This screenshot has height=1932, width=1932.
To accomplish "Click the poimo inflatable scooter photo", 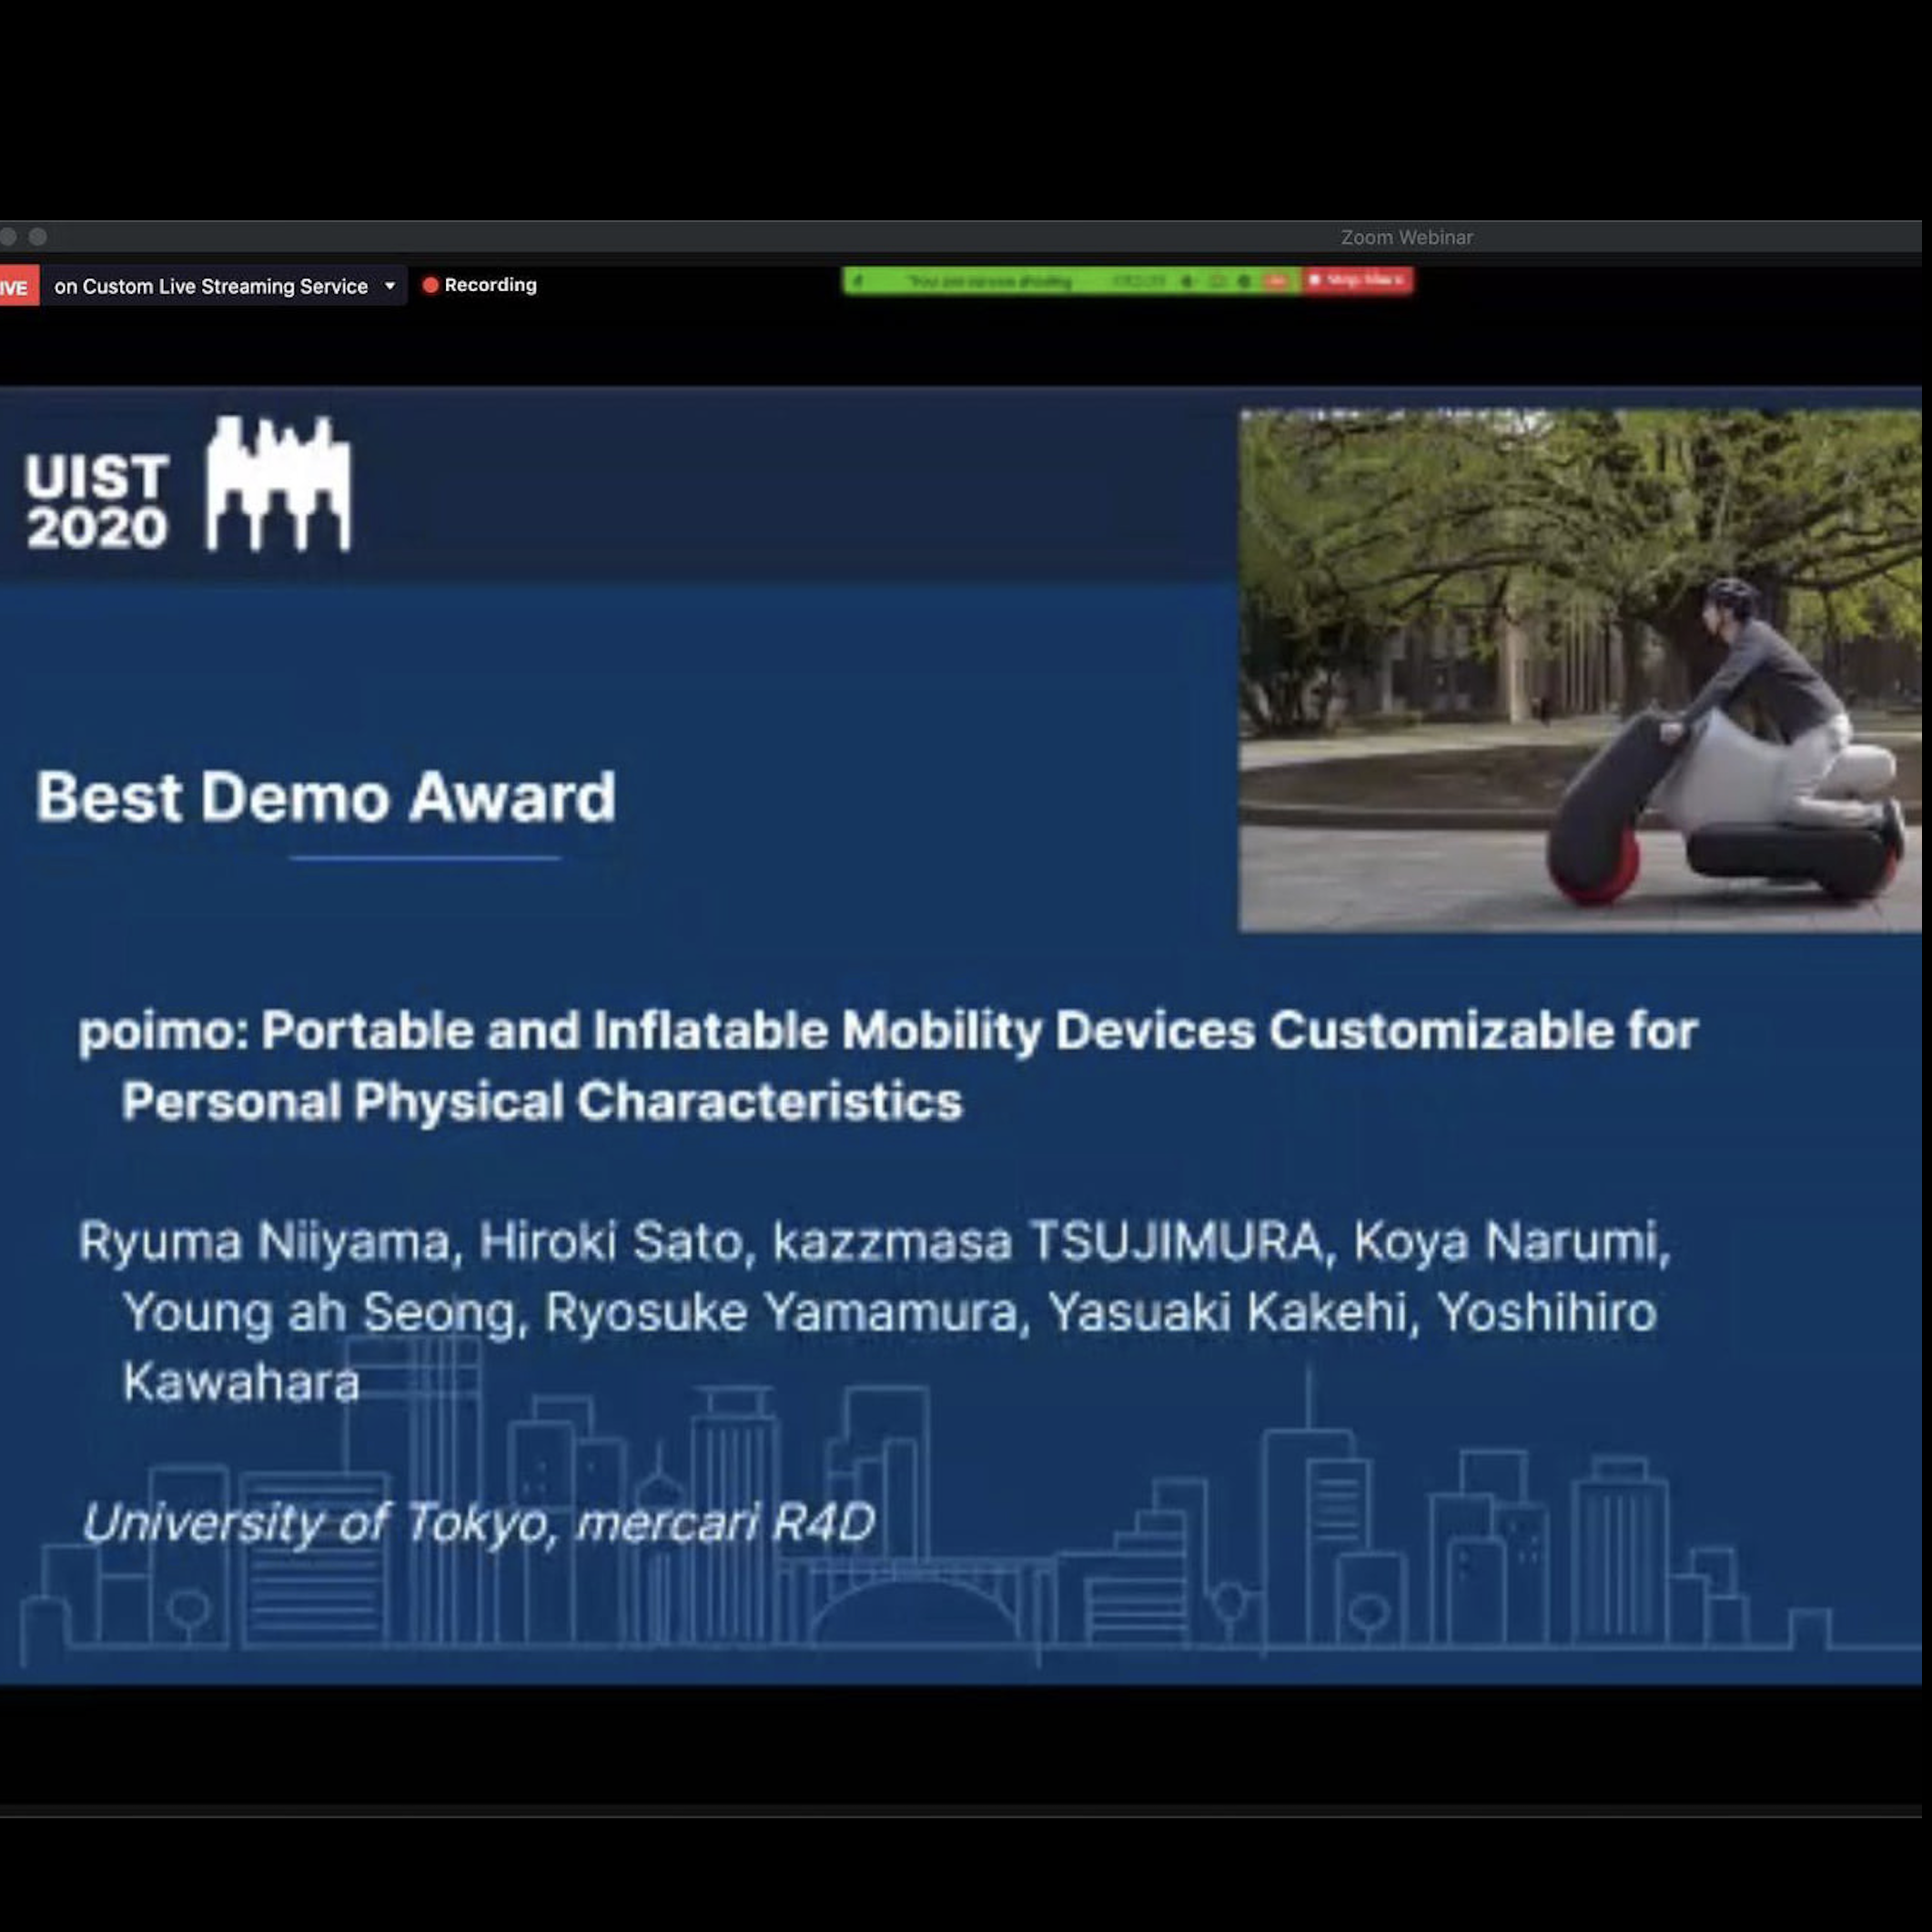I will coord(1580,670).
